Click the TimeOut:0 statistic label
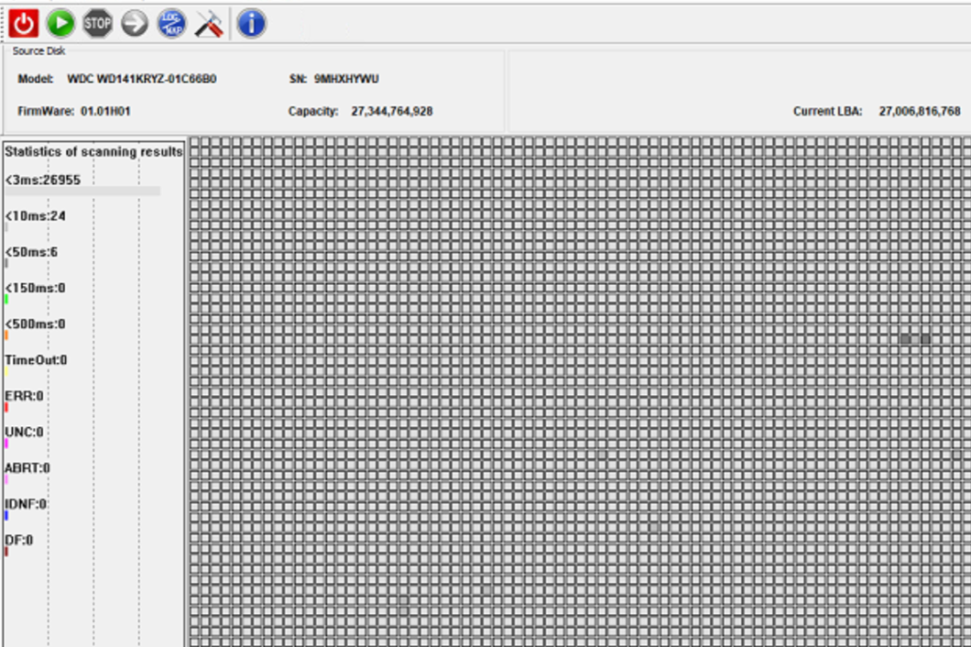This screenshot has width=971, height=647. (36, 360)
